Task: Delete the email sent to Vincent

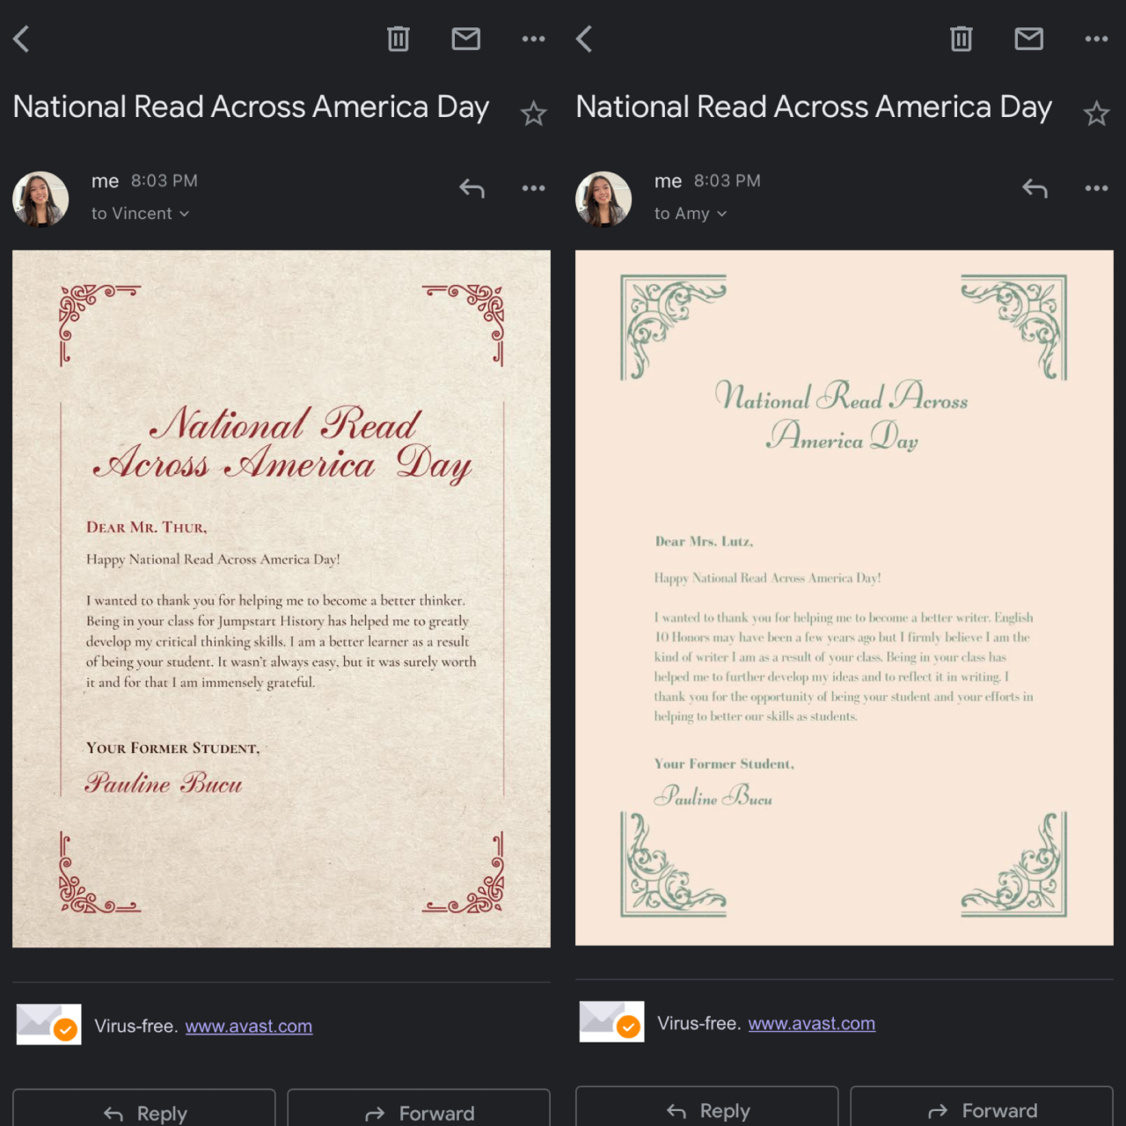Action: click(398, 39)
